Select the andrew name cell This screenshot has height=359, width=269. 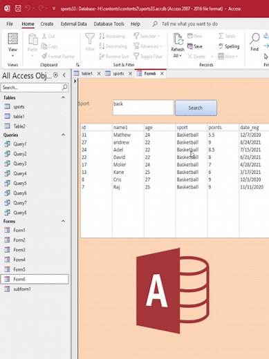pyautogui.click(x=121, y=142)
